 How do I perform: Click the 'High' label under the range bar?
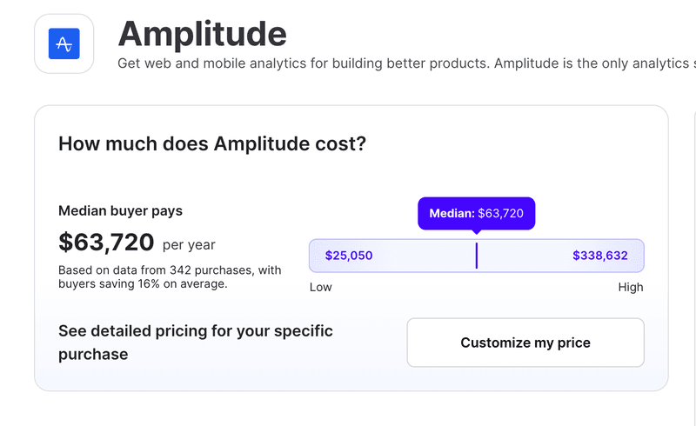(x=631, y=288)
